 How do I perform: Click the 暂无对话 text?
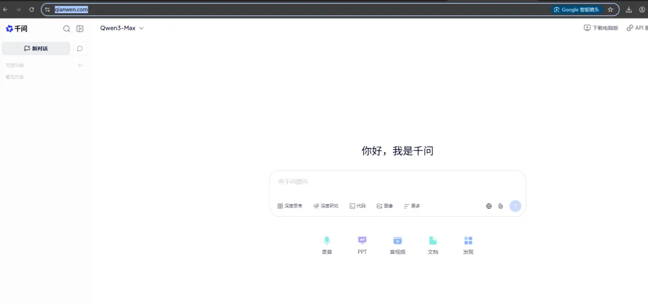click(x=15, y=77)
